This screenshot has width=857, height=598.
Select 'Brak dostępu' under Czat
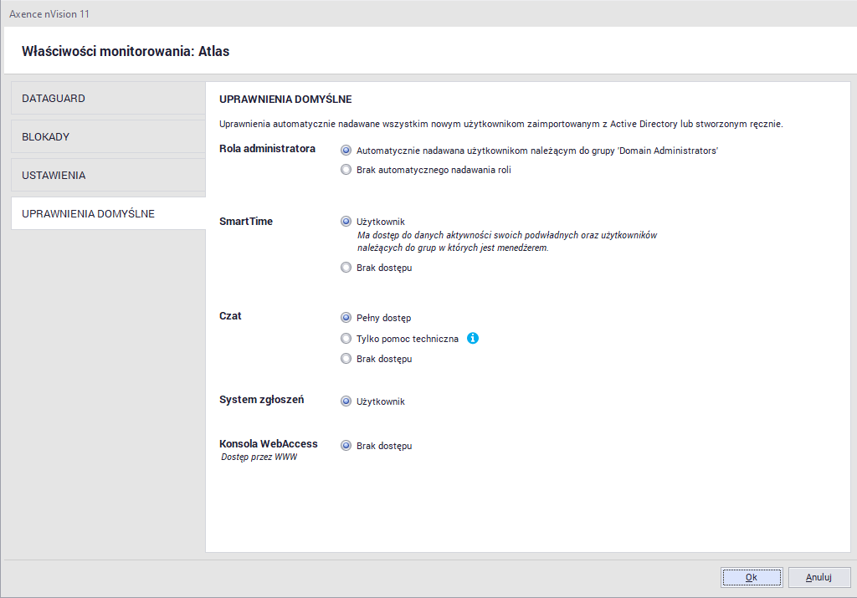346,358
